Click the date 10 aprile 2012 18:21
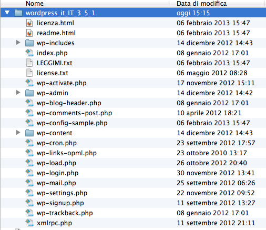The image size is (266, 230). click(x=209, y=113)
